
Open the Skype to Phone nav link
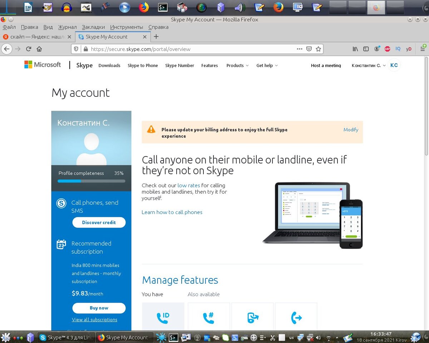point(143,65)
